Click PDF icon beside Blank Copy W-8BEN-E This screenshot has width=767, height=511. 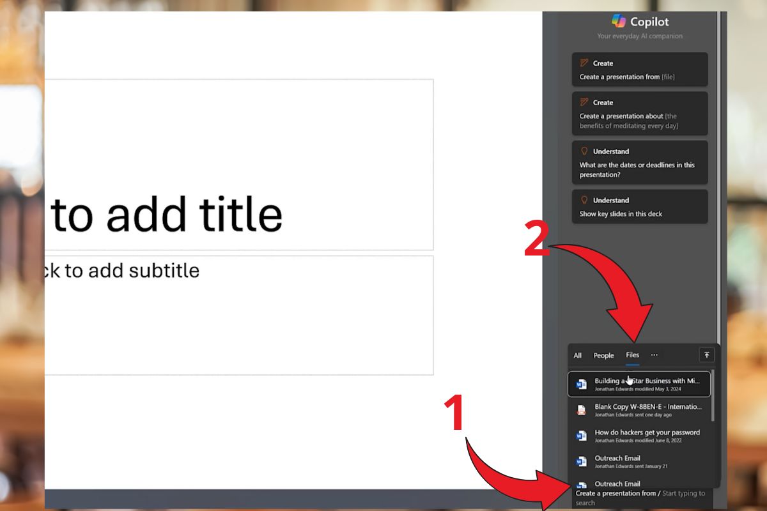pos(581,410)
